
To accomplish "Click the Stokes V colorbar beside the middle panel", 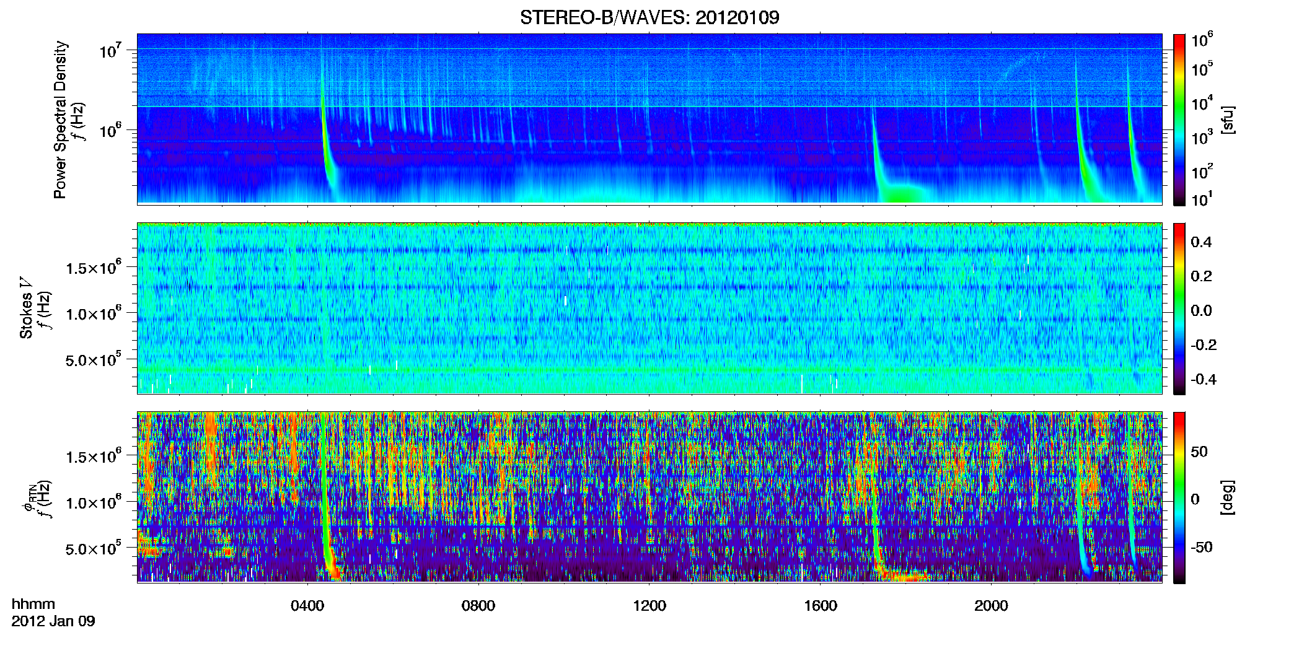I will coord(1179,308).
